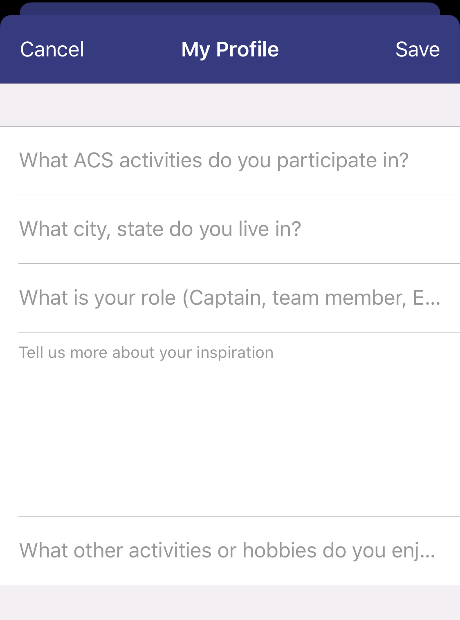Tap the background card behind the sheet
Viewport: 460px width, 620px height.
pyautogui.click(x=229, y=8)
